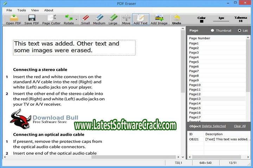
Task: Click the PDF Eraser title bar app icon
Action: click(x=5, y=3)
